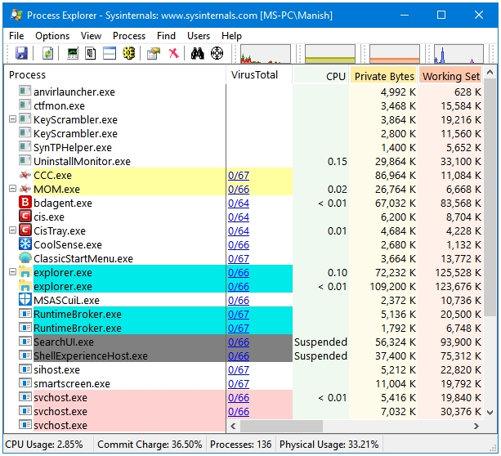Open ClassicStartMenu.exe VirusTotal result 0/67
The height and width of the screenshot is (456, 501).
[239, 259]
